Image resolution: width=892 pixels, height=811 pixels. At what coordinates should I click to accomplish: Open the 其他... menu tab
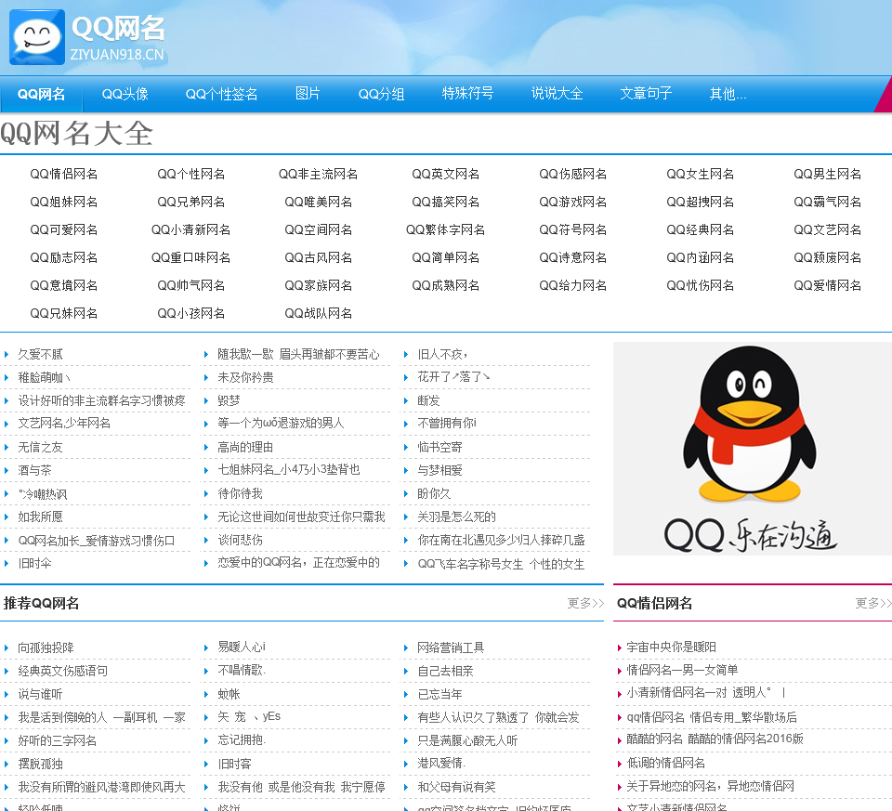click(728, 94)
